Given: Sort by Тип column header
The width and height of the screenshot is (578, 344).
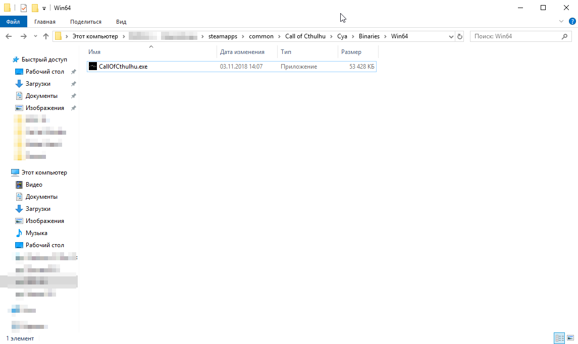Looking at the screenshot, I should pyautogui.click(x=307, y=52).
